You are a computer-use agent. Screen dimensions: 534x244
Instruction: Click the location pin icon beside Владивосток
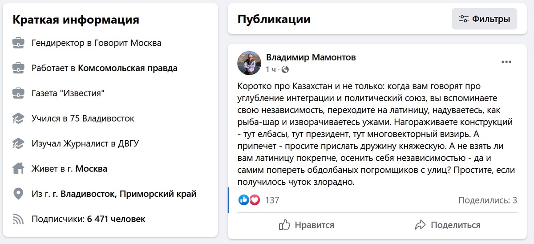18,194
